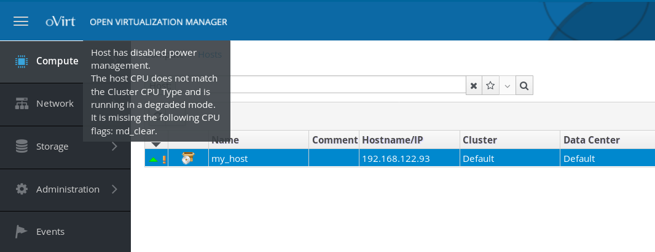Toggle the hamburger navigation menu
Image resolution: width=655 pixels, height=252 pixels.
coord(21,21)
